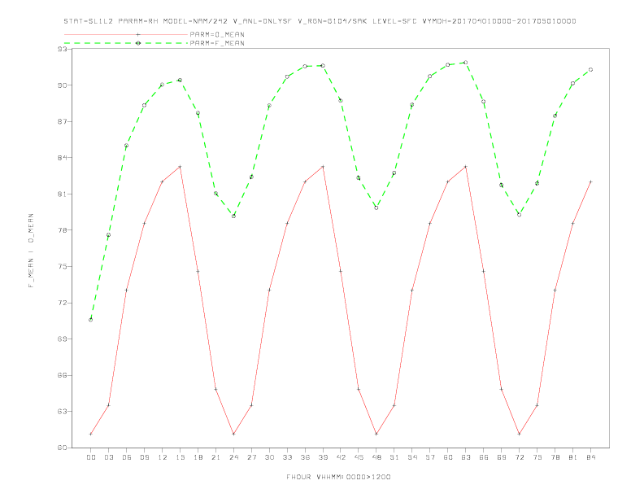The image size is (644, 498).
Task: Click the 75 label on the y-axis
Action: point(63,266)
